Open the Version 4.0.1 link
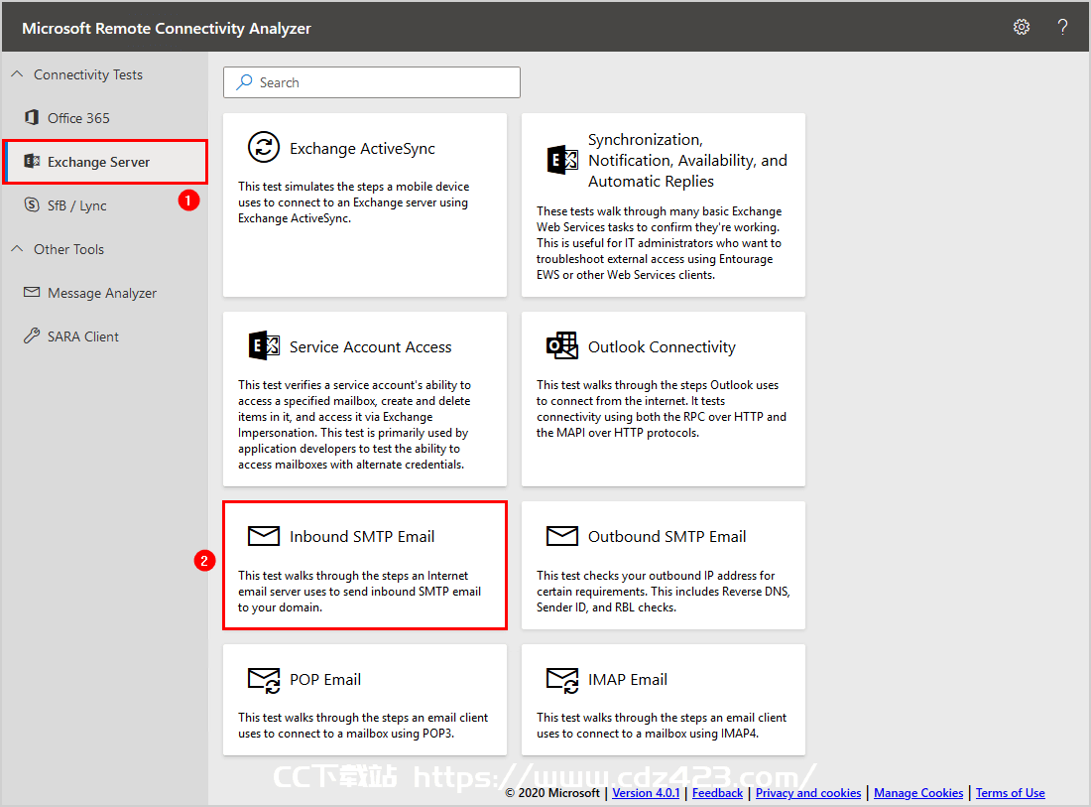This screenshot has height=807, width=1091. point(646,792)
